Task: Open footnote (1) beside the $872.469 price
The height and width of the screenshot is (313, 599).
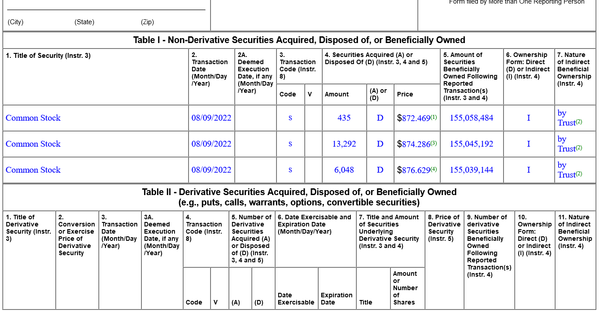Action: pyautogui.click(x=433, y=117)
